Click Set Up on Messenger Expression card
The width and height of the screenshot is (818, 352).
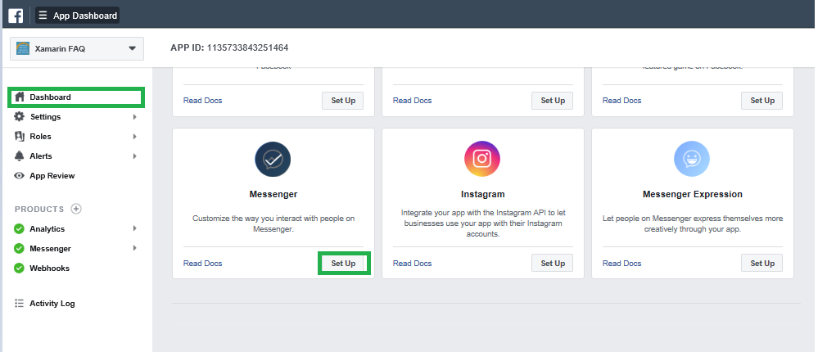click(762, 264)
